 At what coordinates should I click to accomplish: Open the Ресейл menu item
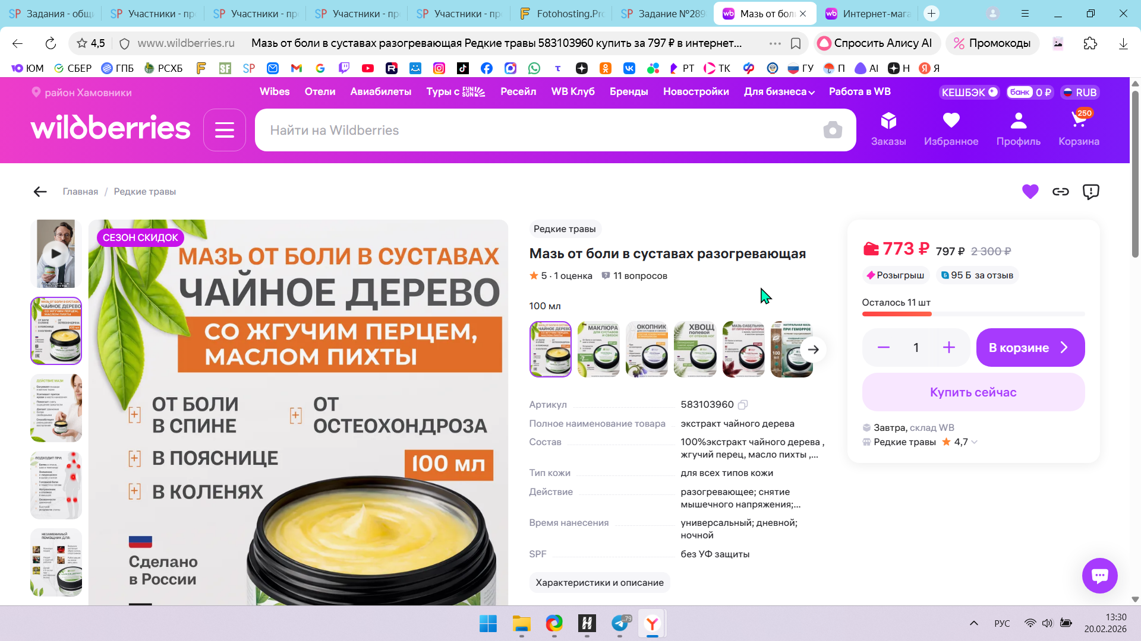point(518,92)
